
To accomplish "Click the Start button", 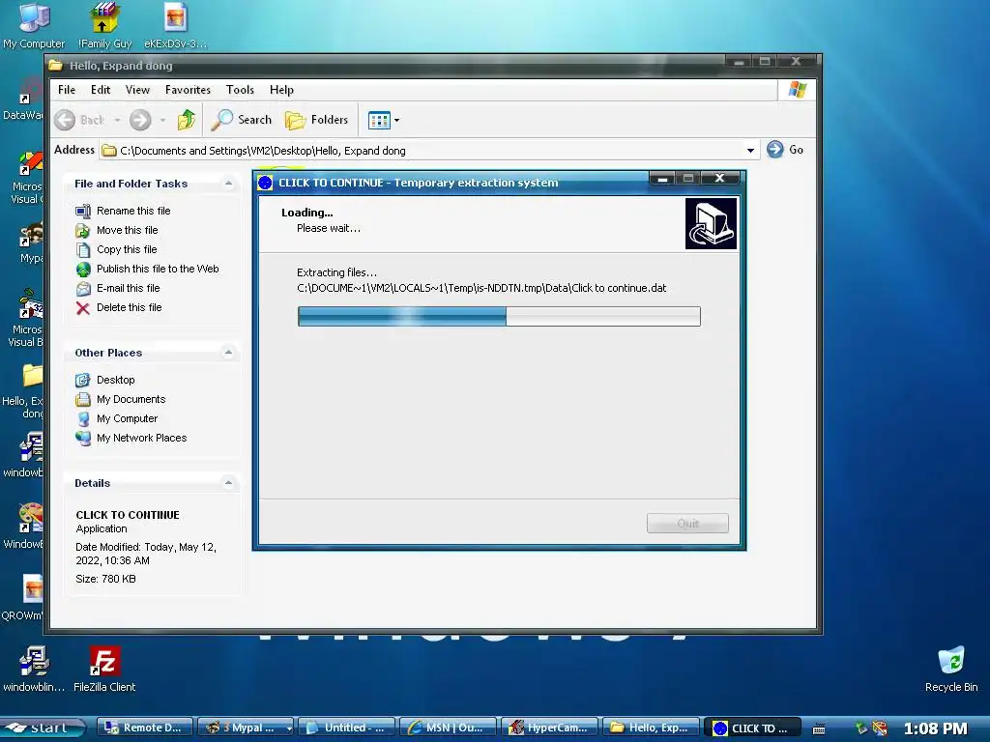I will [x=43, y=728].
